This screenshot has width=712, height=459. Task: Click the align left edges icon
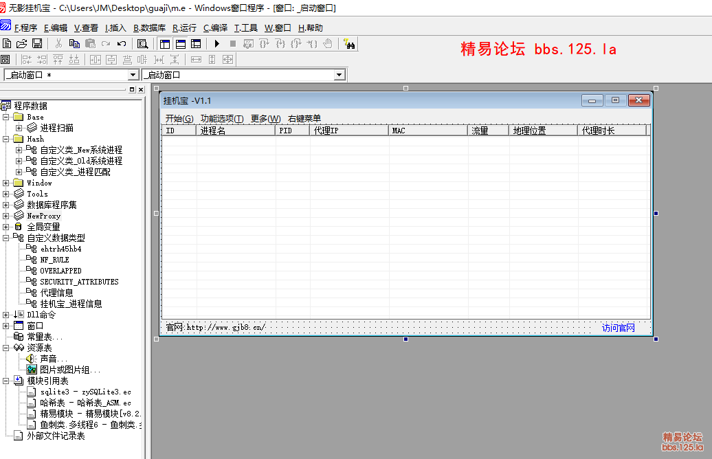click(26, 60)
